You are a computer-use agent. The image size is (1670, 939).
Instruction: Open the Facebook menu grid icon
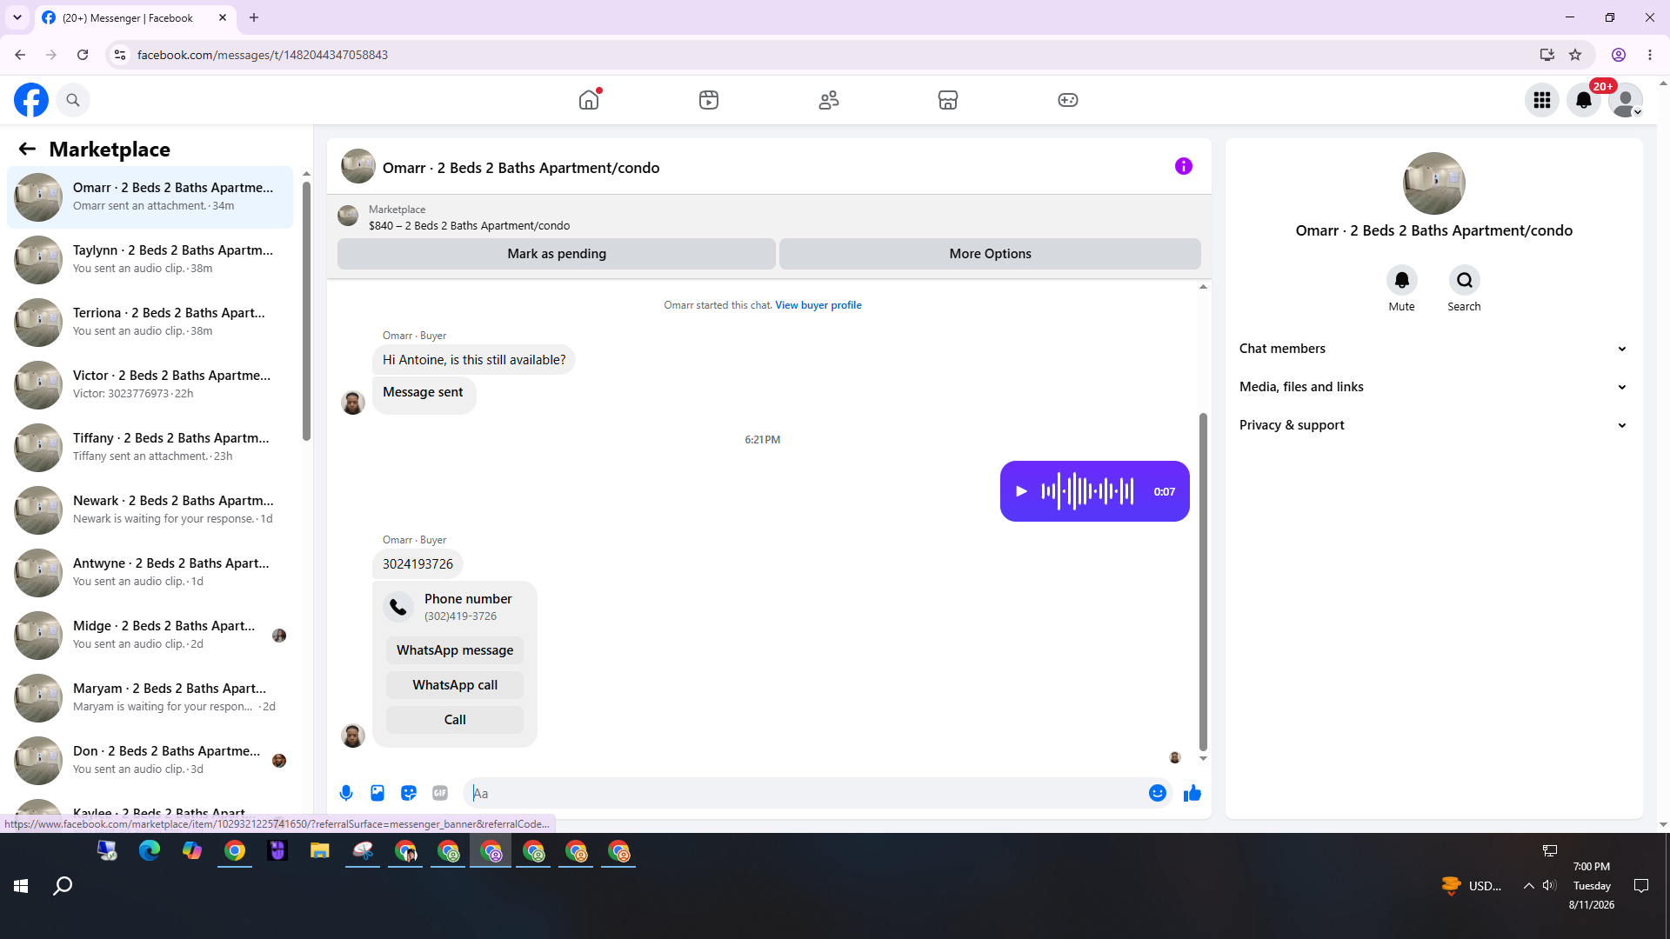click(1542, 100)
